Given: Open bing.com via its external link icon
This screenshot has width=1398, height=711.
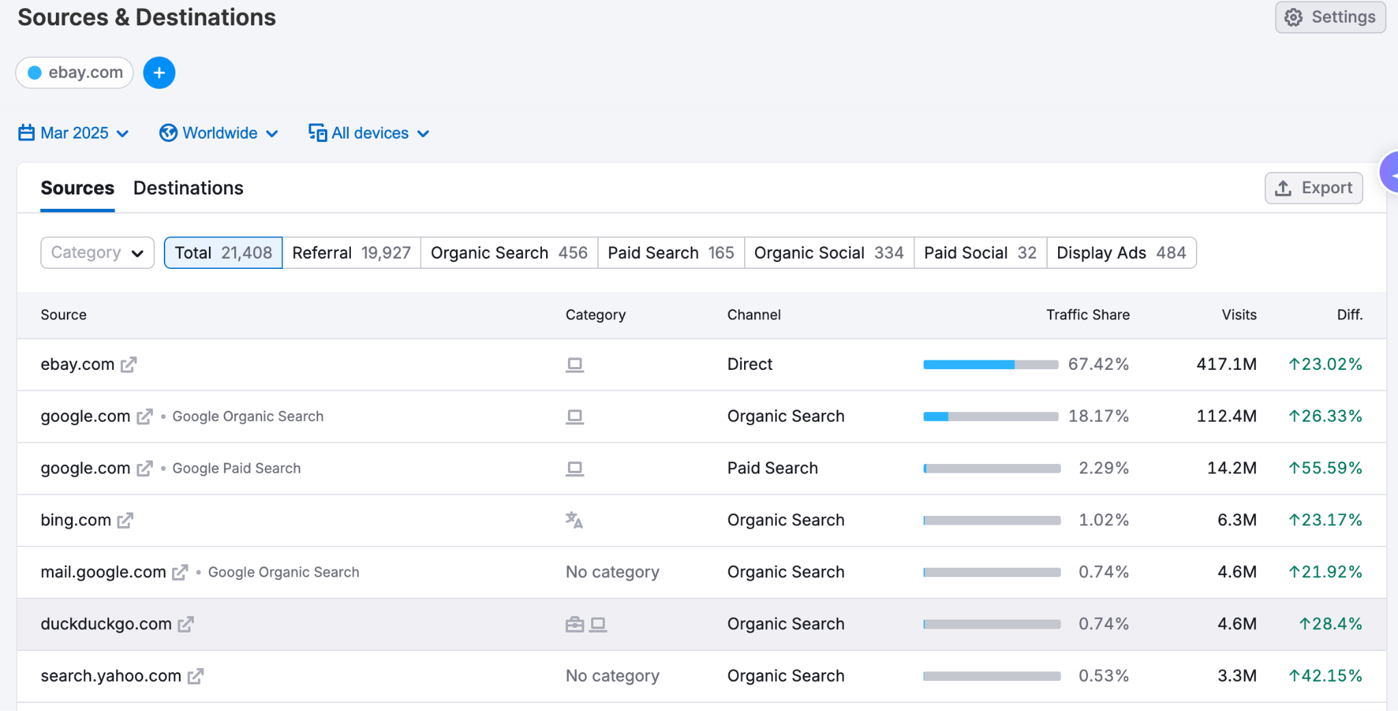Looking at the screenshot, I should [x=124, y=521].
